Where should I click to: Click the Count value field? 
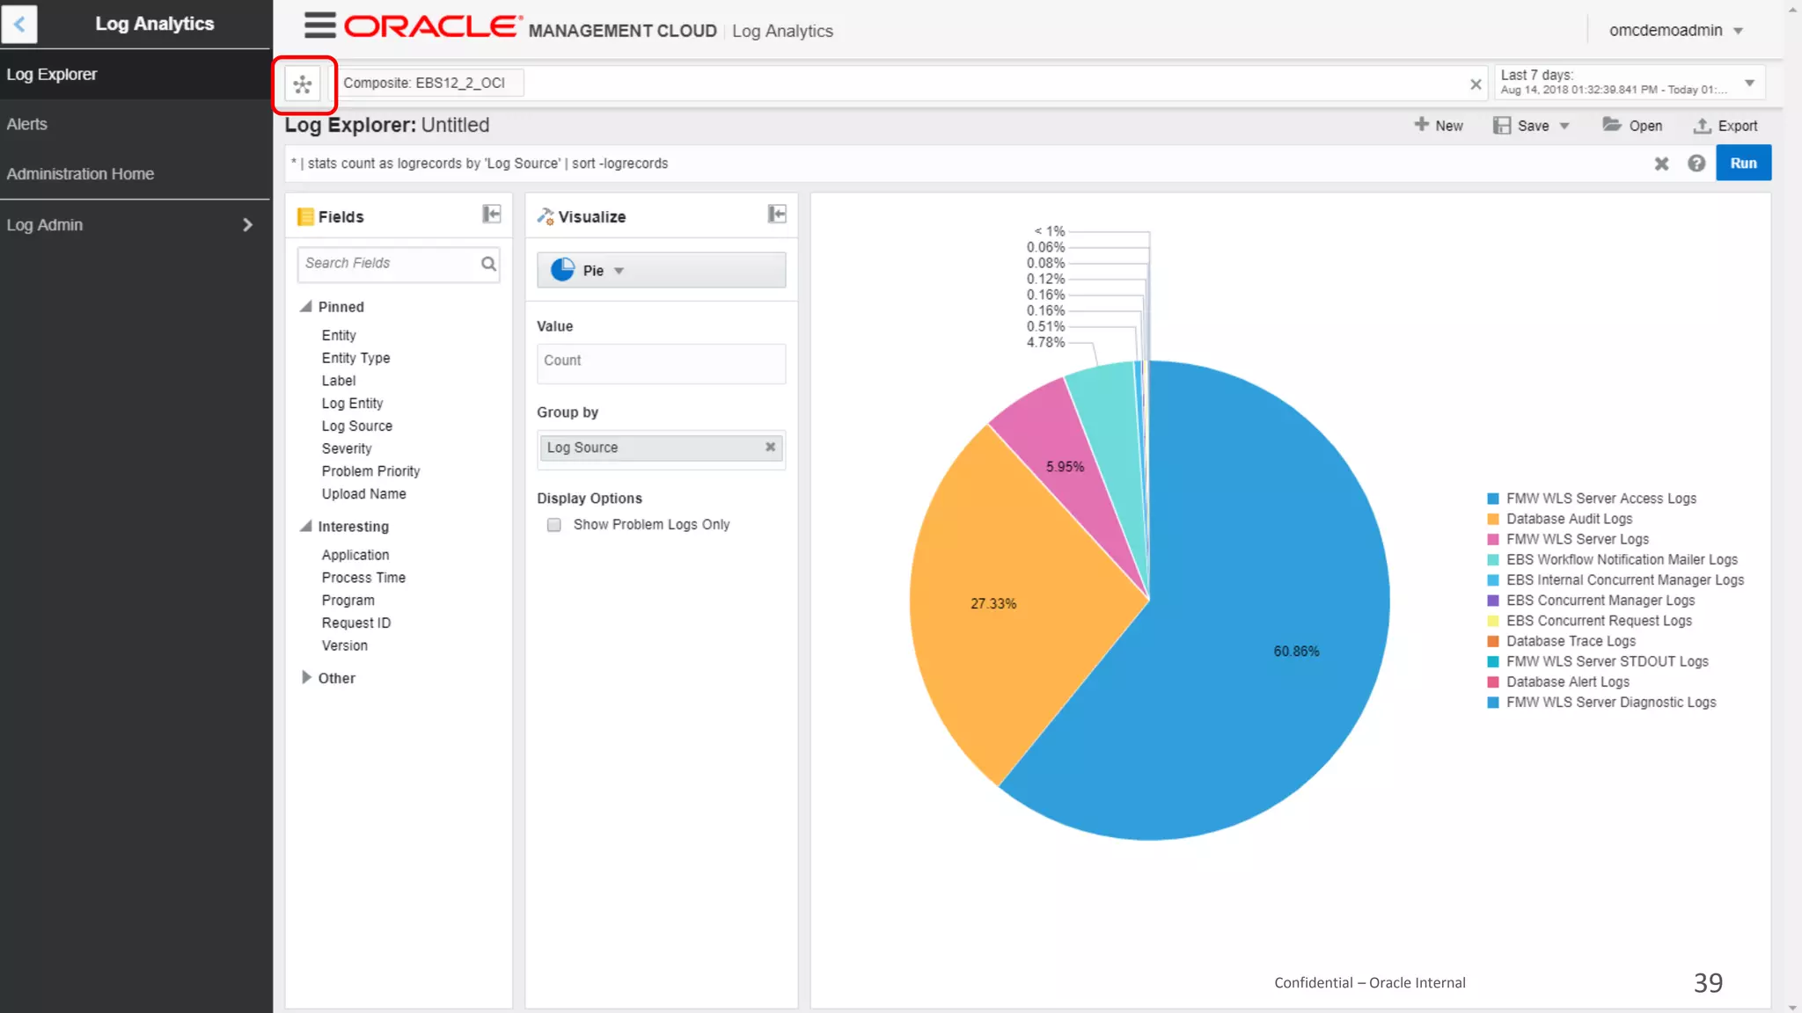click(x=661, y=362)
